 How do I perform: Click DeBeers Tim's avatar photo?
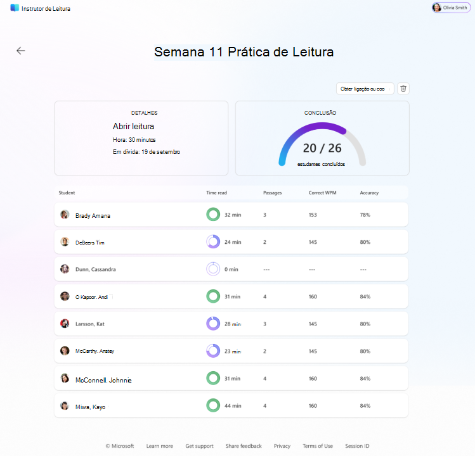65,242
